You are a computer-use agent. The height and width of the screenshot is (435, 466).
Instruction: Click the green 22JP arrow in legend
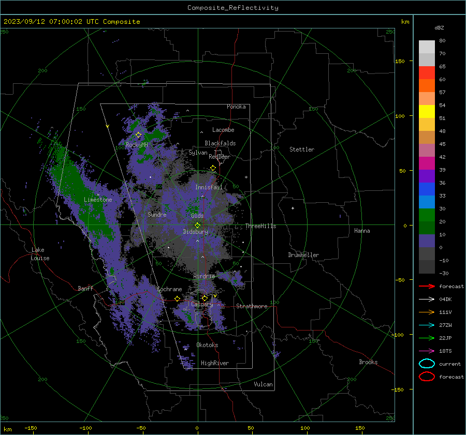(427, 338)
